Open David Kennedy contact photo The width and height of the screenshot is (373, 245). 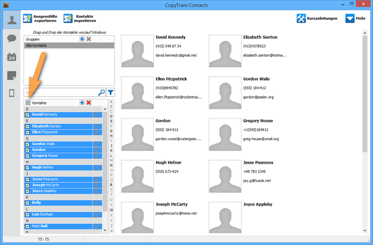click(137, 51)
